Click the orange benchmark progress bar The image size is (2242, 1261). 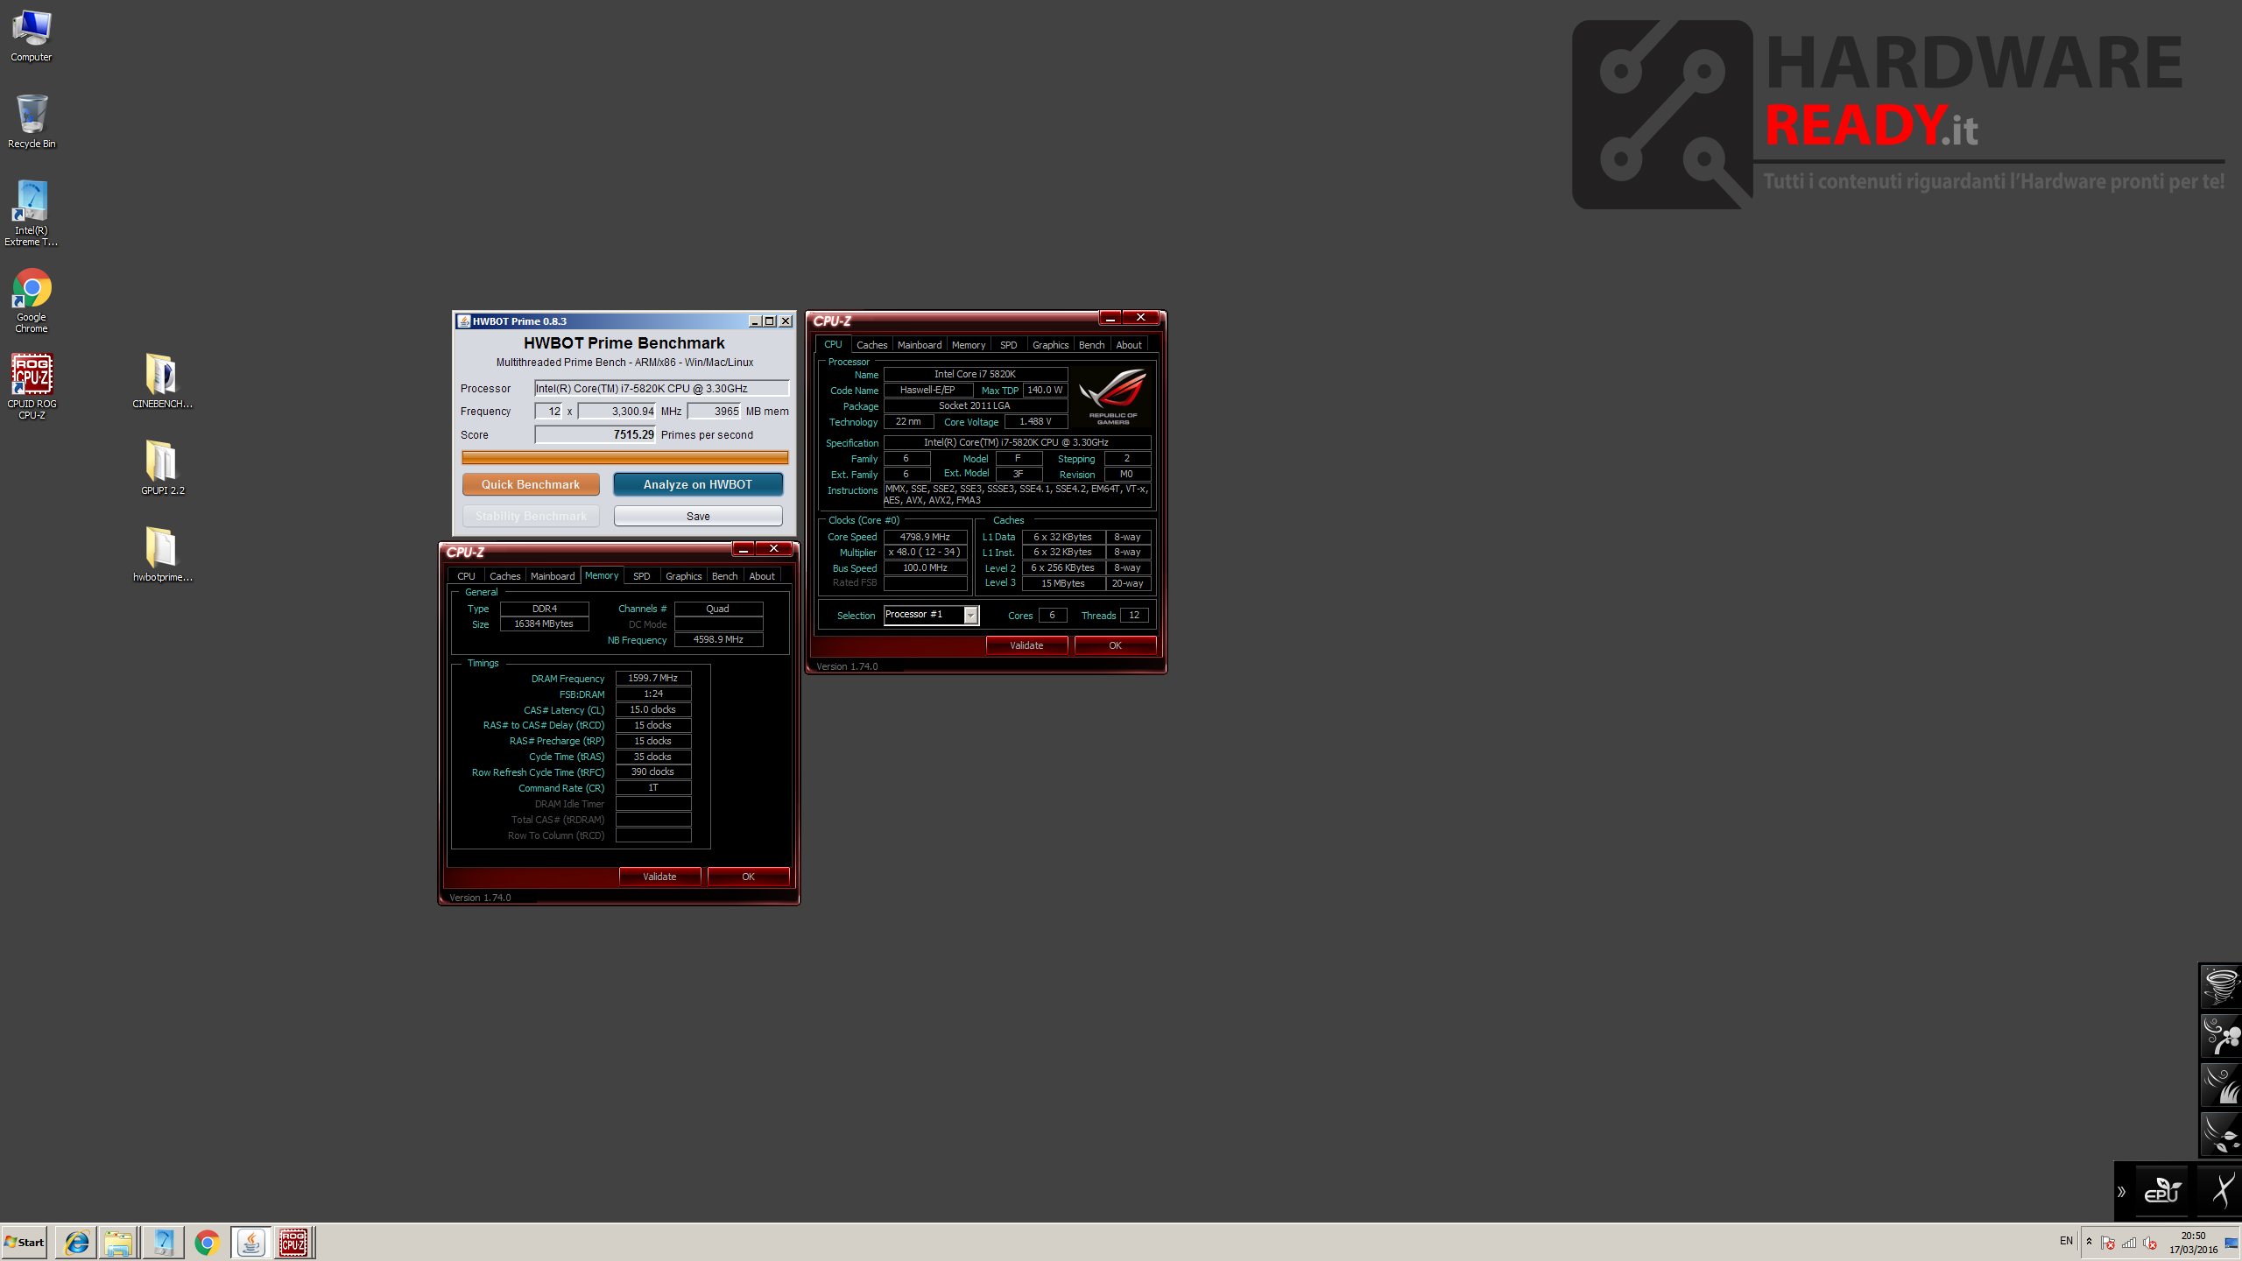(x=624, y=457)
